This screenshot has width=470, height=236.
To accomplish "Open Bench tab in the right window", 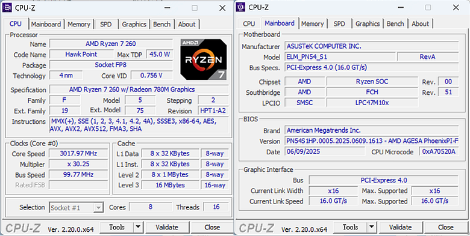I will click(395, 23).
